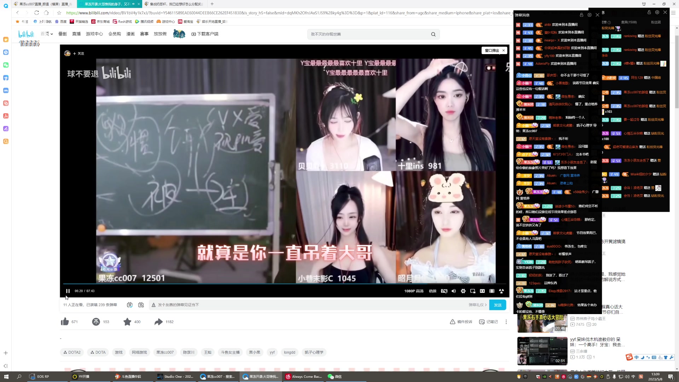679x382 pixels.
Task: Mute the audio of the active browser tab
Action: [x=133, y=4]
